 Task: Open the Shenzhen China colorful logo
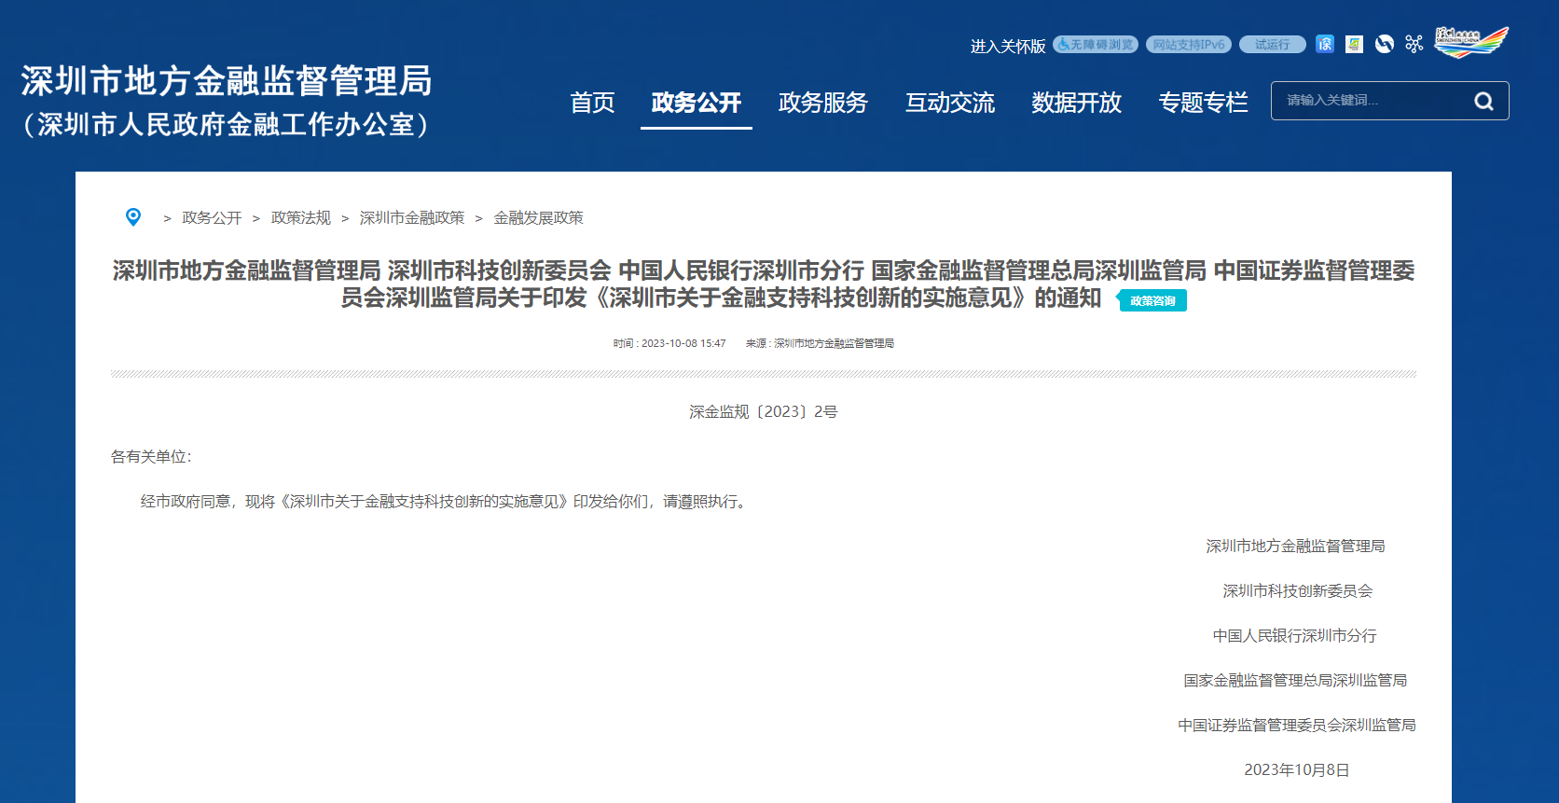click(x=1471, y=42)
